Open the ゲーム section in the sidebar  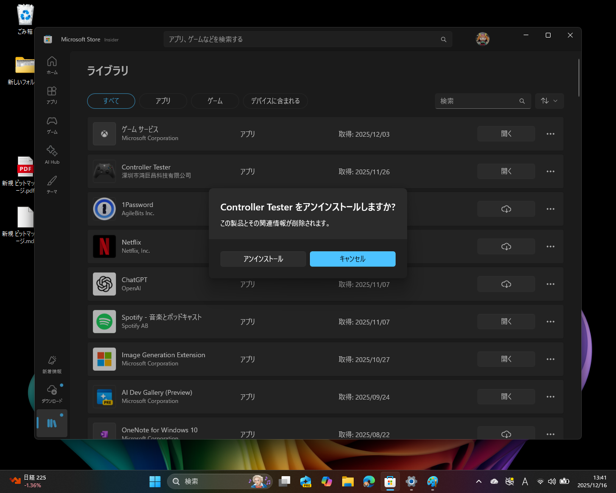pyautogui.click(x=51, y=125)
